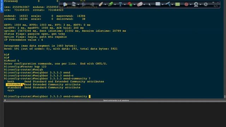The width and height of the screenshot is (226, 127).
Task: Open dropdown arrow next to highlighter tool
Action: 115,5
